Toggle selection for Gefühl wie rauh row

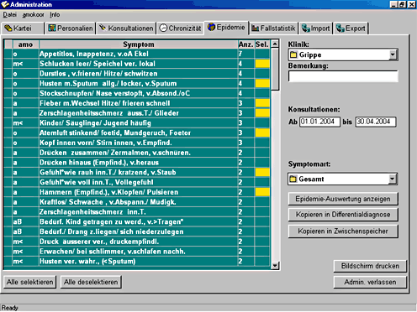pyautogui.click(x=262, y=172)
